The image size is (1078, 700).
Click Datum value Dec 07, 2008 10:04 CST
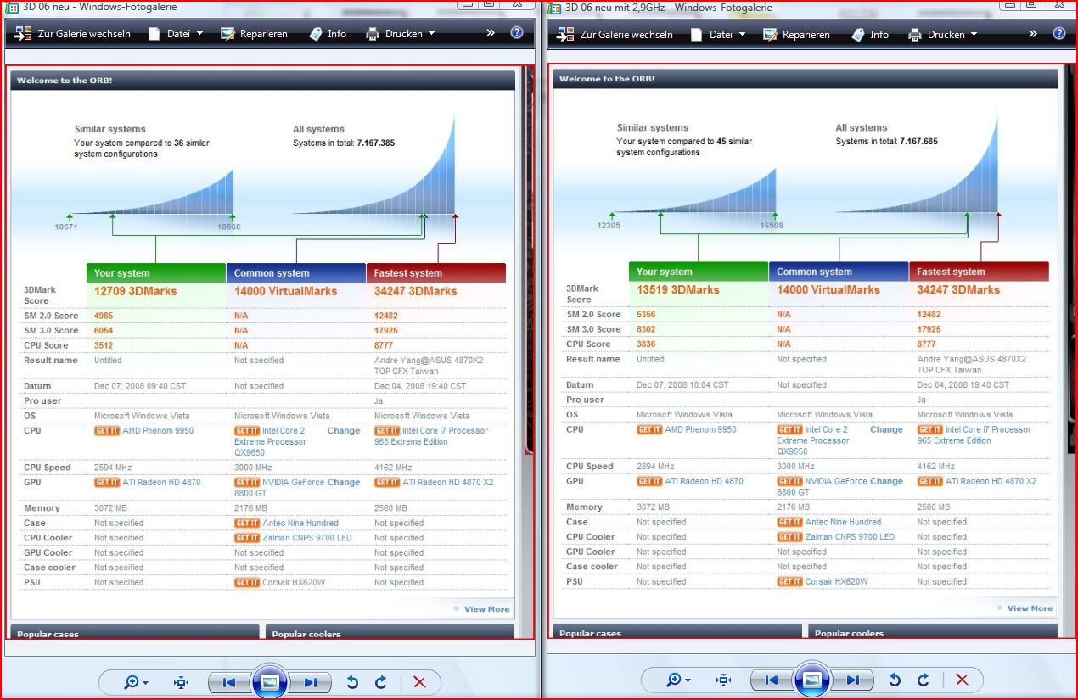coord(682,384)
